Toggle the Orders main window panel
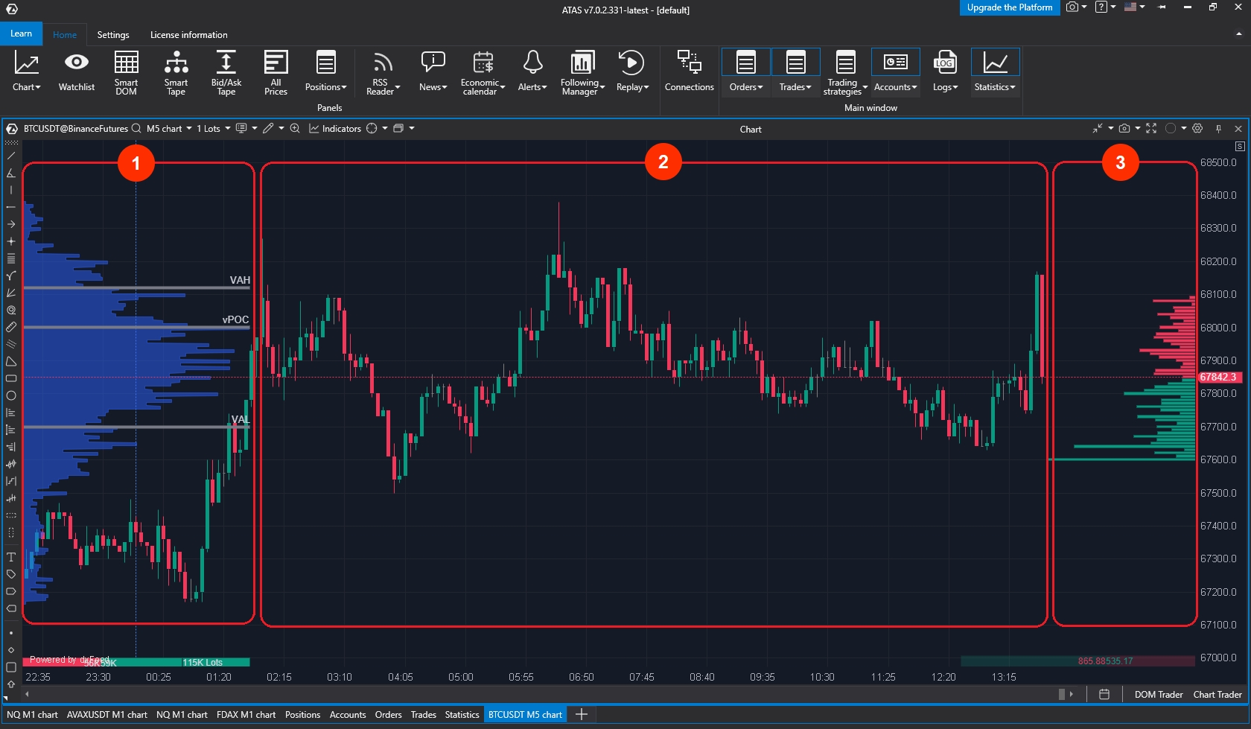This screenshot has height=729, width=1251. click(x=745, y=71)
